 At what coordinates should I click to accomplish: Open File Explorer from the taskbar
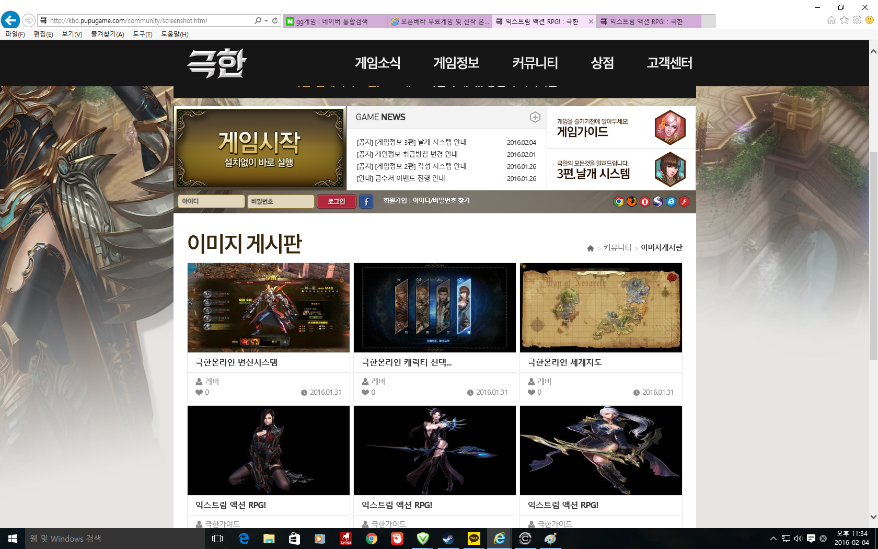[269, 539]
